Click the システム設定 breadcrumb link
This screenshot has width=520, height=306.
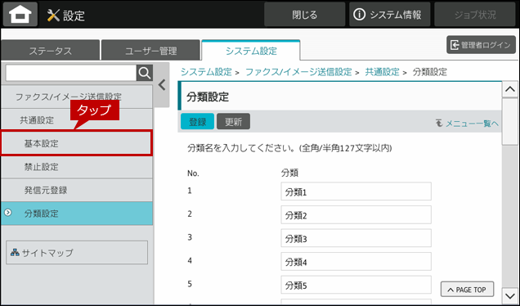click(206, 72)
